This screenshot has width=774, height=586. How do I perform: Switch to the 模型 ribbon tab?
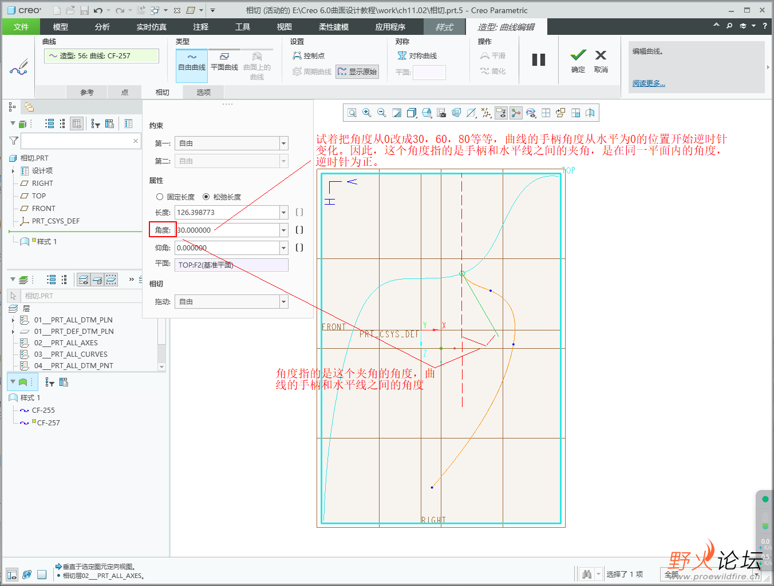[x=60, y=27]
